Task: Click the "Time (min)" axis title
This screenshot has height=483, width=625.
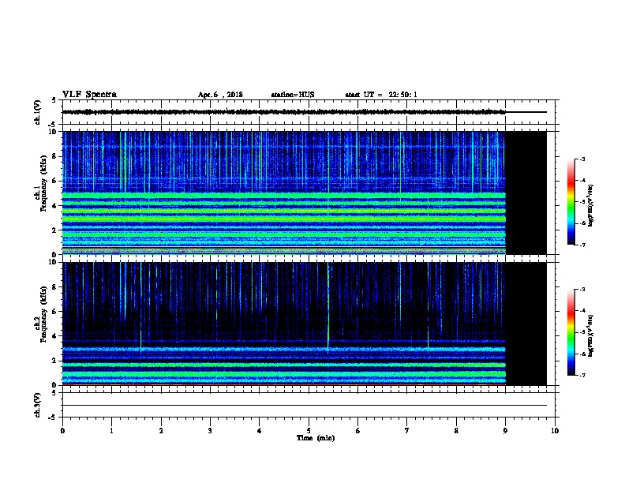Action: pyautogui.click(x=316, y=438)
